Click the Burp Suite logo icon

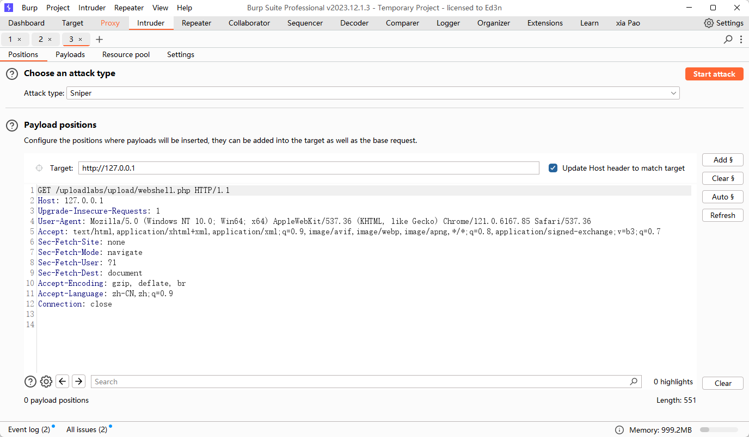[9, 8]
